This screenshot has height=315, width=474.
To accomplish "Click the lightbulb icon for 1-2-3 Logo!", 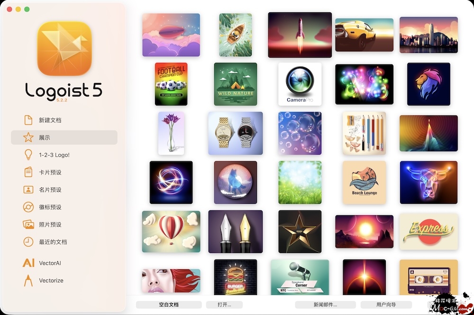I will [28, 155].
